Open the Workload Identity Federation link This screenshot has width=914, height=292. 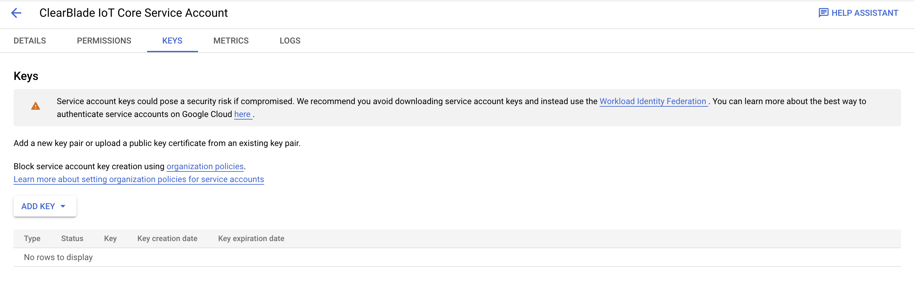653,101
